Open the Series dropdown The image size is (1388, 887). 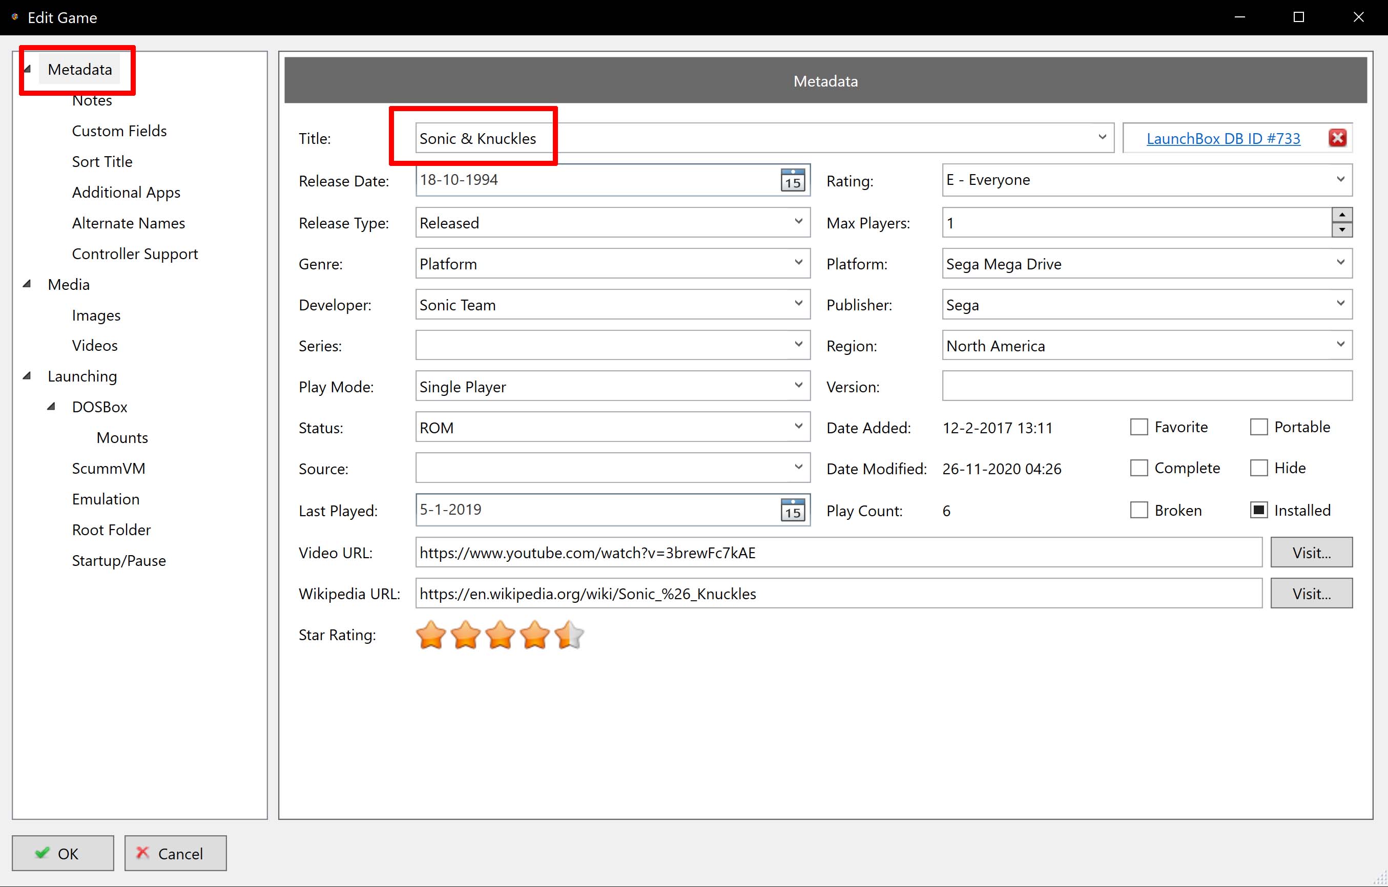tap(798, 345)
